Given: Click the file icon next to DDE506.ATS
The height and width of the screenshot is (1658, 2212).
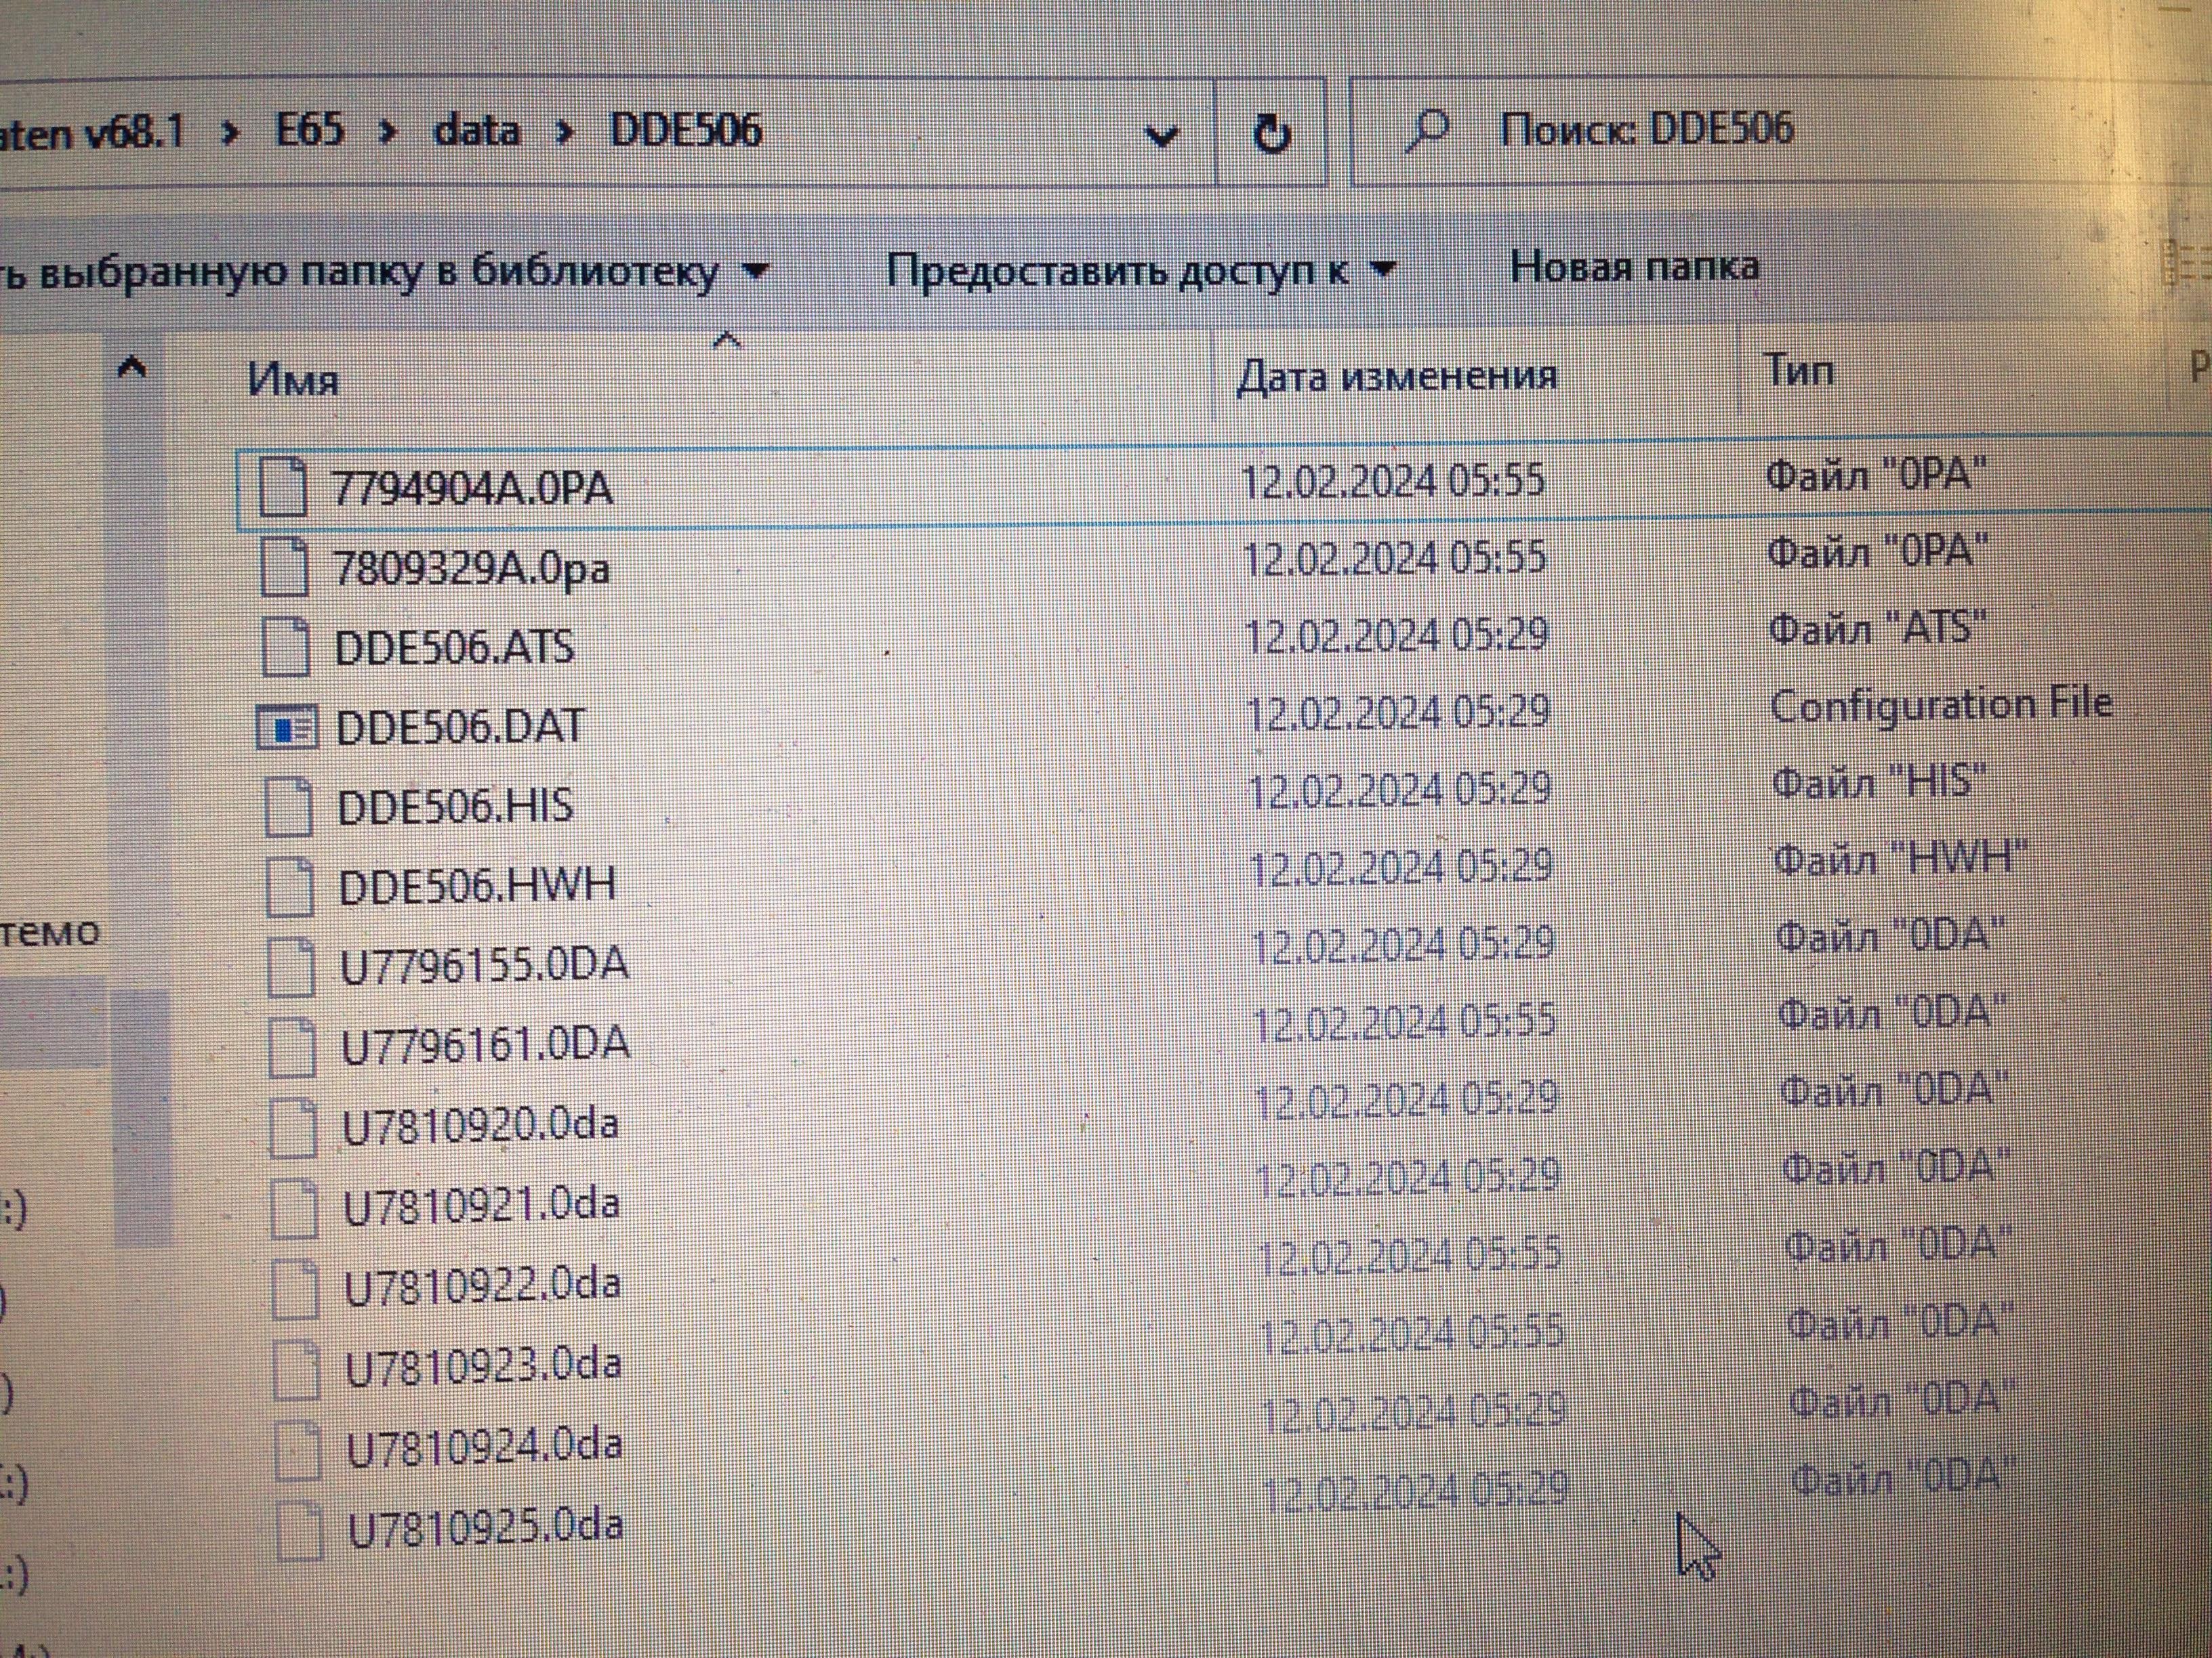Looking at the screenshot, I should pyautogui.click(x=285, y=647).
